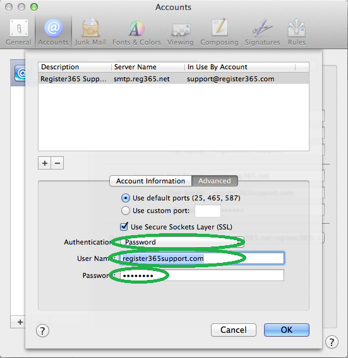Uncheck Use Secure Sockets Layer (SSL)
This screenshot has height=358, width=348.
click(x=124, y=226)
